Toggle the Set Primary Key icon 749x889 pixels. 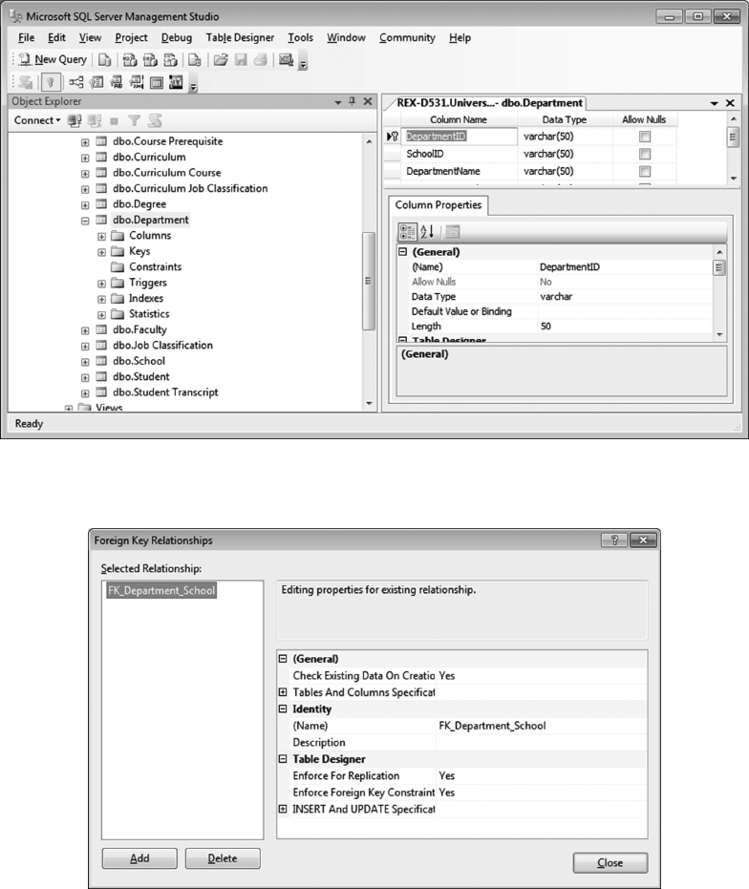coord(51,82)
